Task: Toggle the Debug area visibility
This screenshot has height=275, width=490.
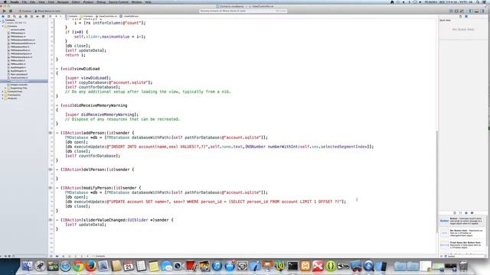Action: pyautogui.click(x=476, y=11)
